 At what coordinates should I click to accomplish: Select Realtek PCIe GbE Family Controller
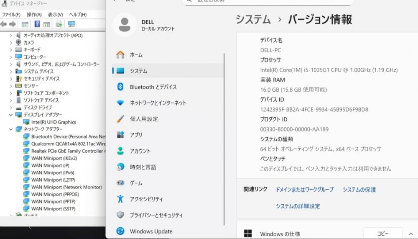tap(69, 151)
